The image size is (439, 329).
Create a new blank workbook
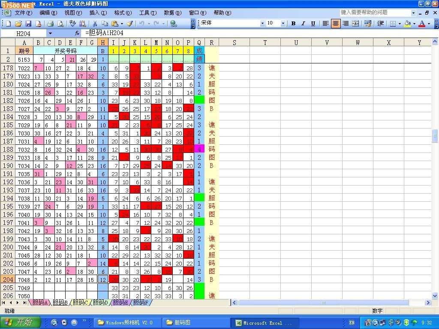(x=9, y=24)
